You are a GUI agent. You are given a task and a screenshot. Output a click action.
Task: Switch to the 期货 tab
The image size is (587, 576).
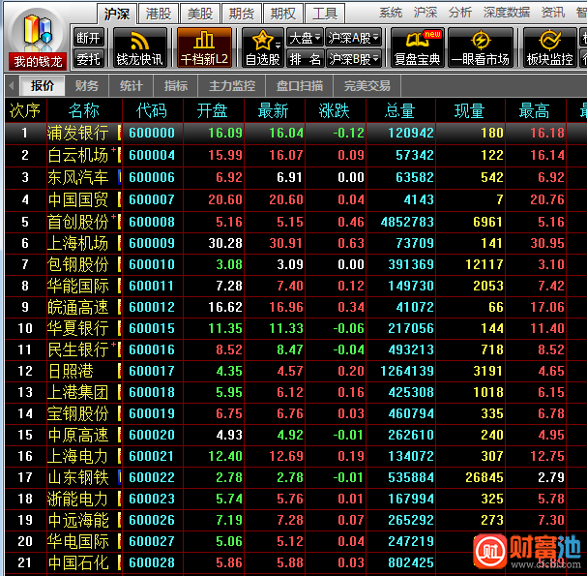pyautogui.click(x=242, y=14)
